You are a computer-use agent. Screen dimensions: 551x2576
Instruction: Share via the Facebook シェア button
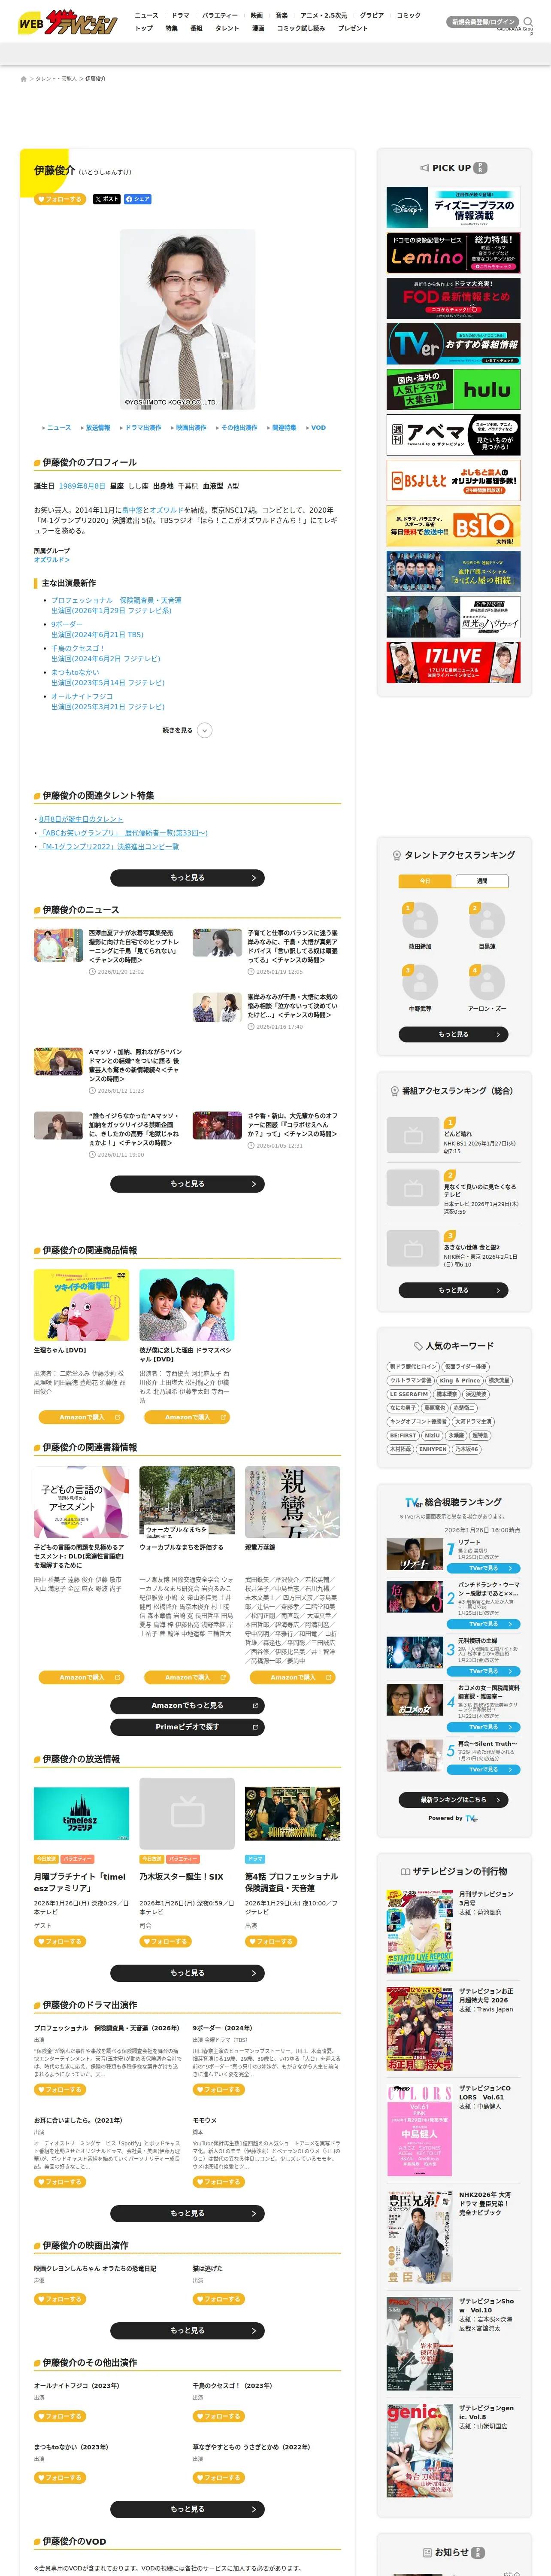[x=138, y=199]
